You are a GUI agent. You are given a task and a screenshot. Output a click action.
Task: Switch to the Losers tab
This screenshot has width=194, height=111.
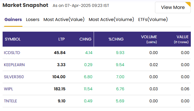33,20
